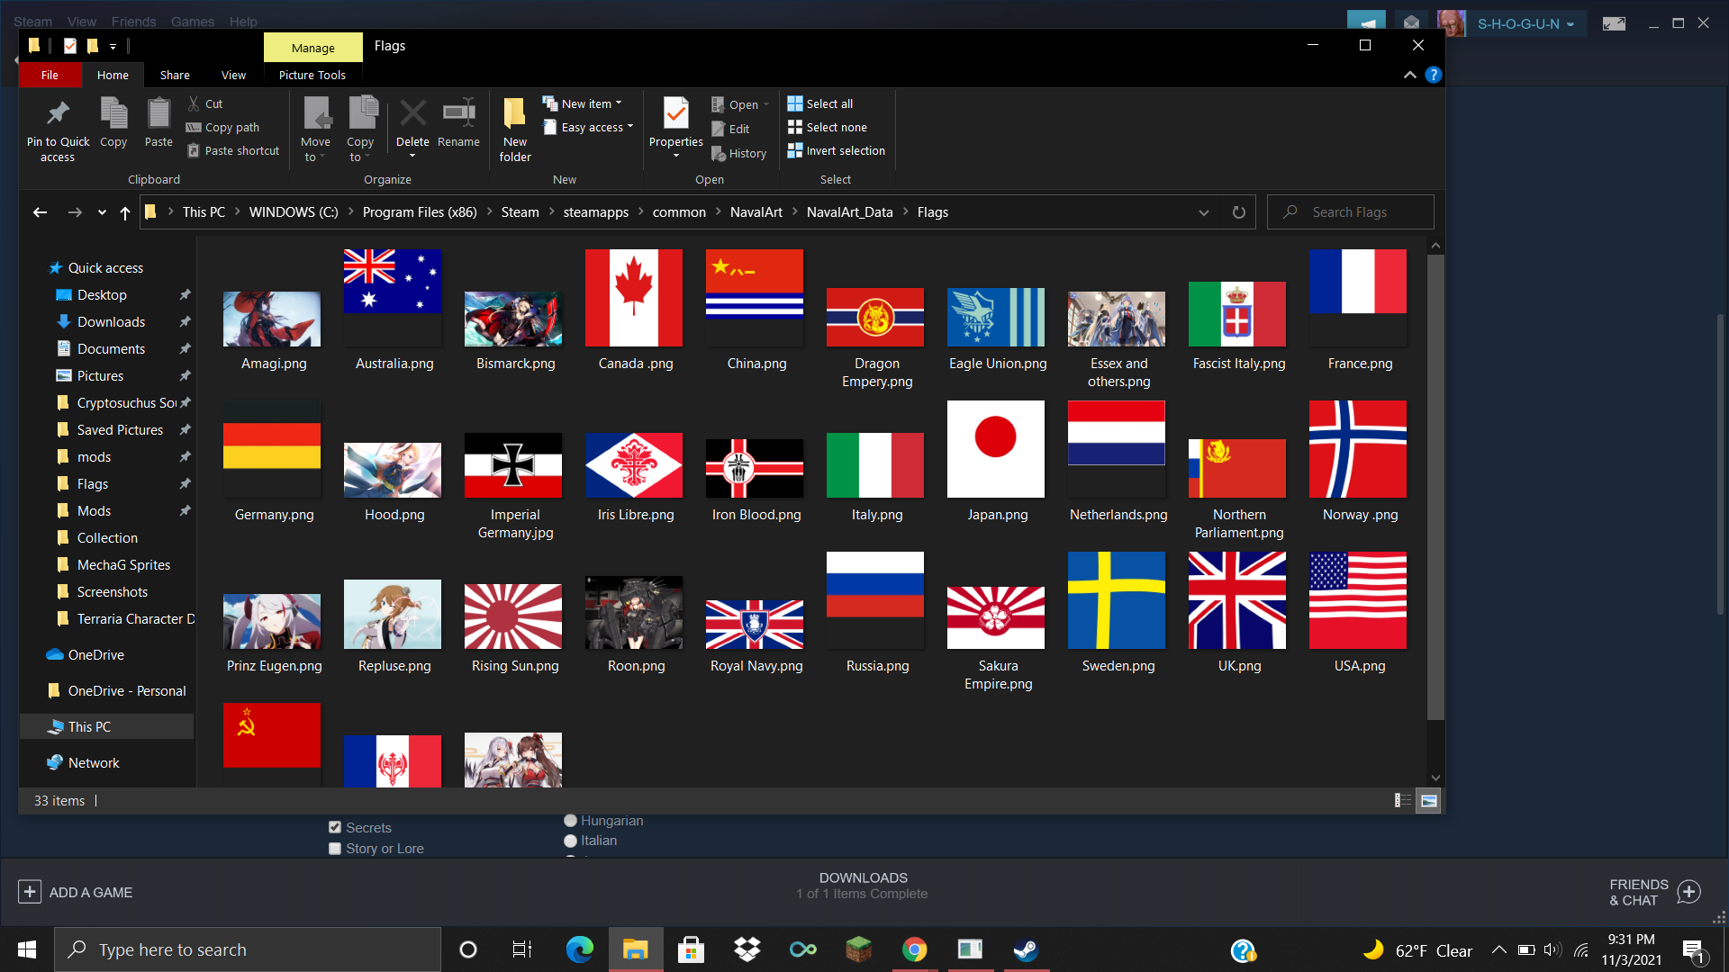Click the Paste icon

pyautogui.click(x=158, y=114)
